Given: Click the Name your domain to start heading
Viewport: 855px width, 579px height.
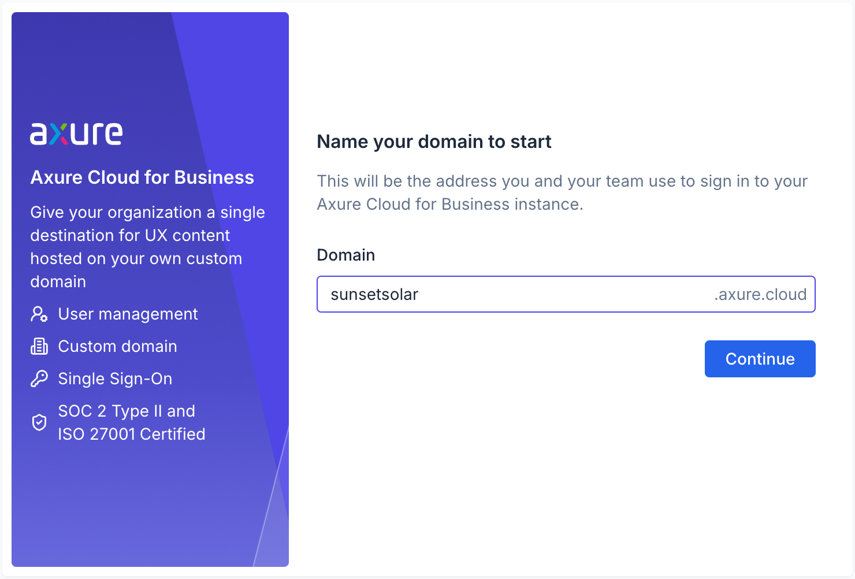Looking at the screenshot, I should 434,142.
